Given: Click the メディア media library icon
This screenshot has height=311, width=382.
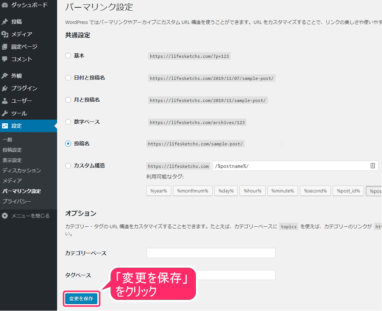Looking at the screenshot, I should coord(5,34).
